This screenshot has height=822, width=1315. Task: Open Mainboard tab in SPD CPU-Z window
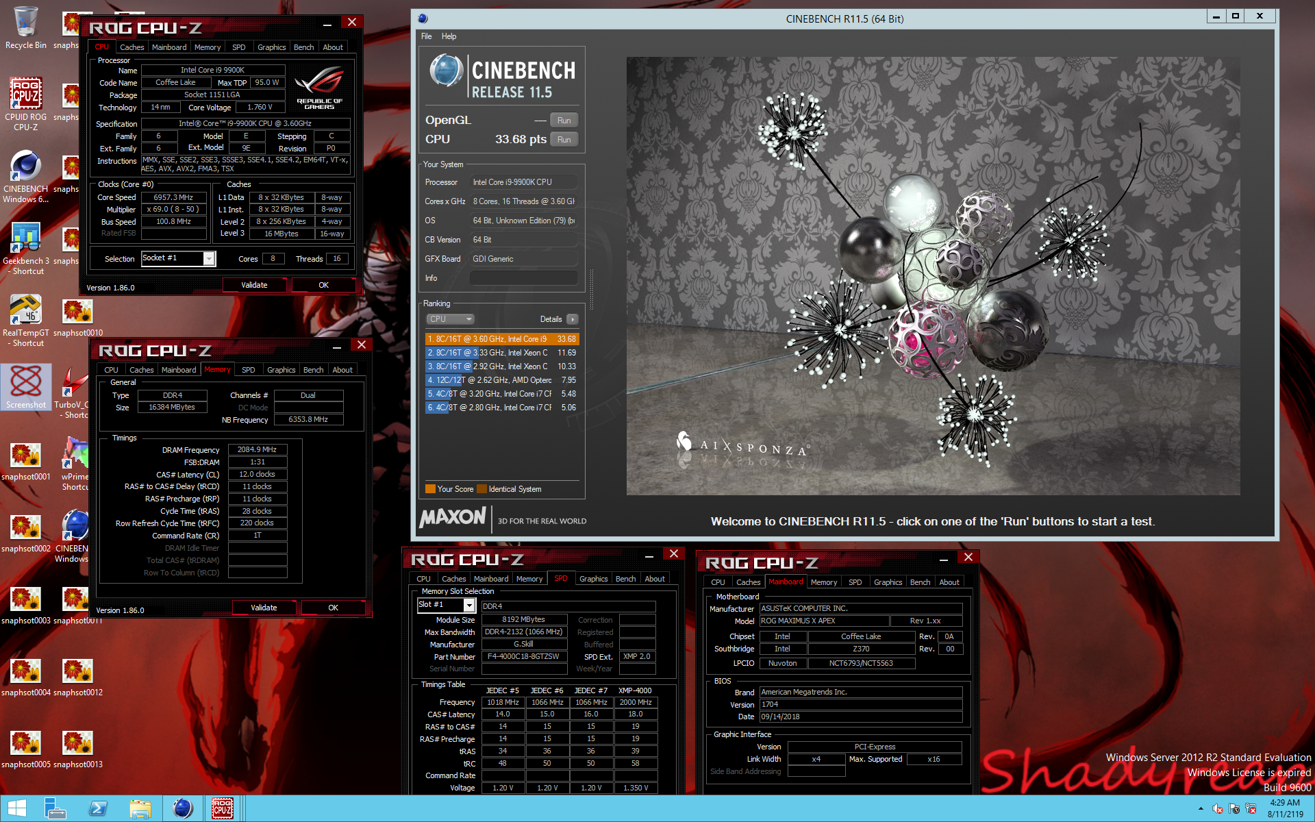(x=491, y=579)
